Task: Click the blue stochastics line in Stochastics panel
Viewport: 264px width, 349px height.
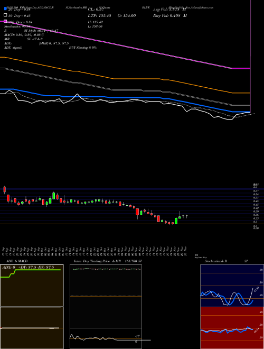Action: 227,298
